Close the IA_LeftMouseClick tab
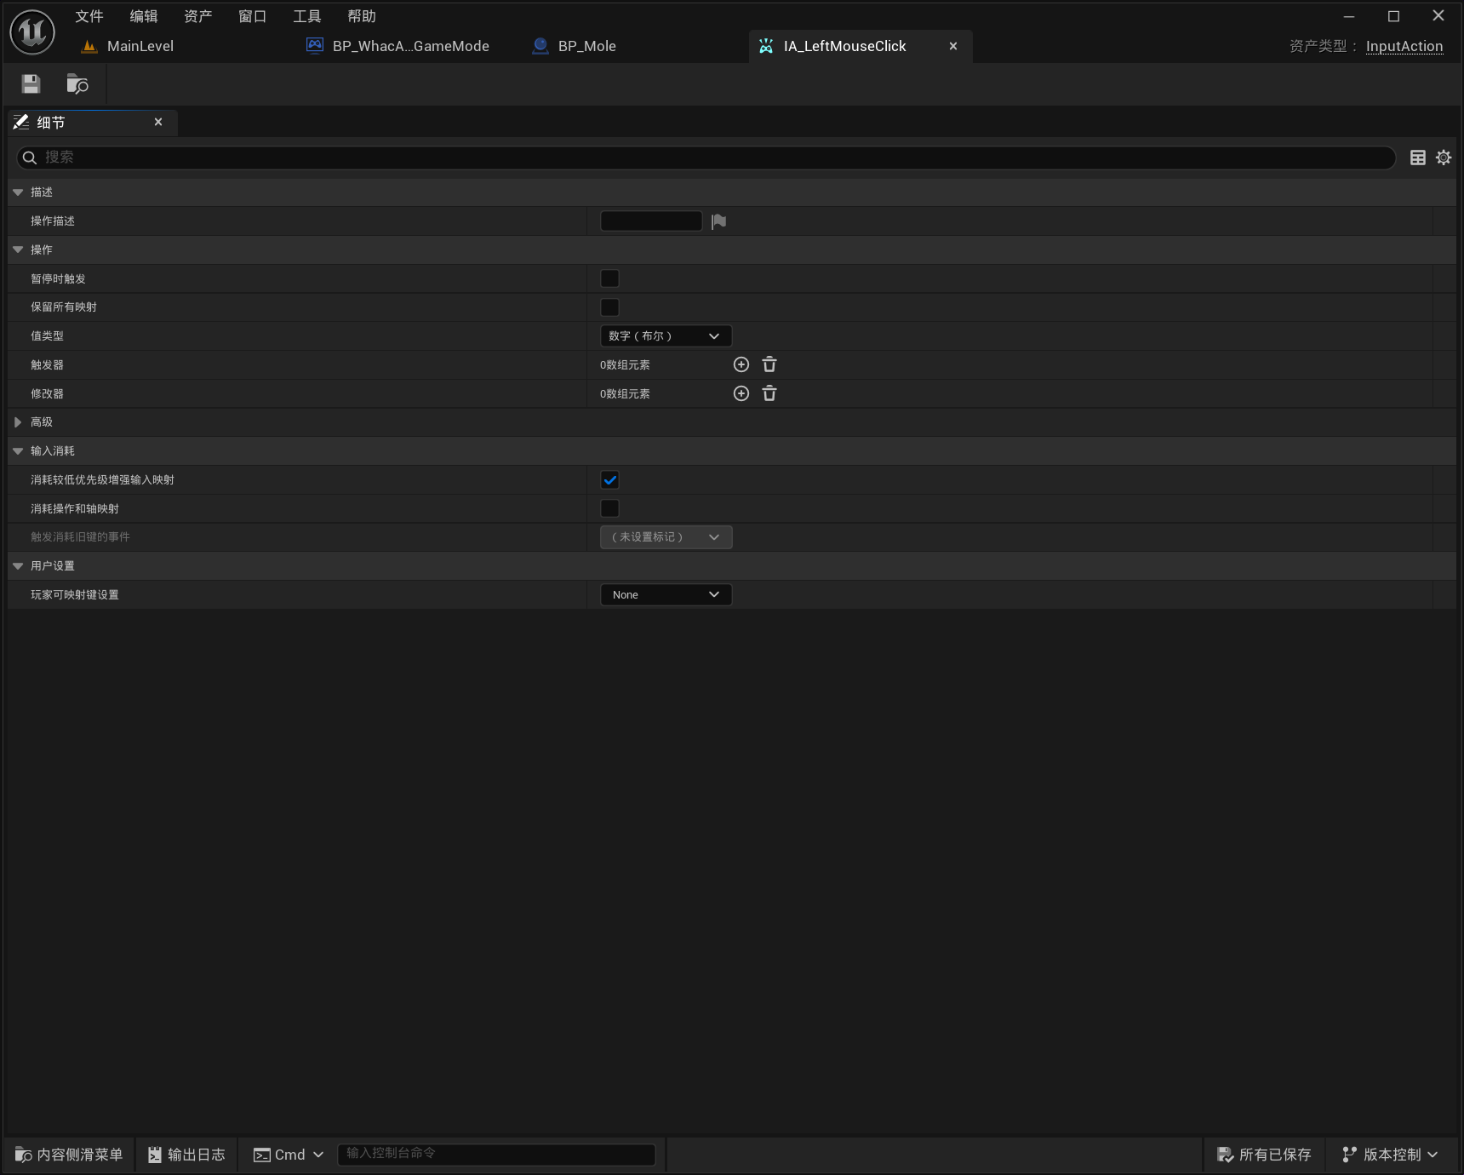1464x1175 pixels. coord(953,46)
